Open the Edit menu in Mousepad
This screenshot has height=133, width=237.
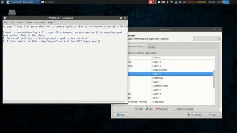pyautogui.click(x=12, y=23)
